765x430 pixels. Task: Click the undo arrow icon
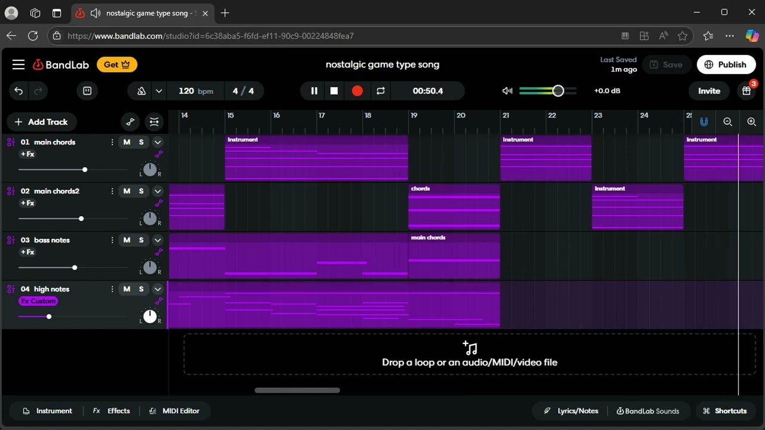pyautogui.click(x=19, y=91)
